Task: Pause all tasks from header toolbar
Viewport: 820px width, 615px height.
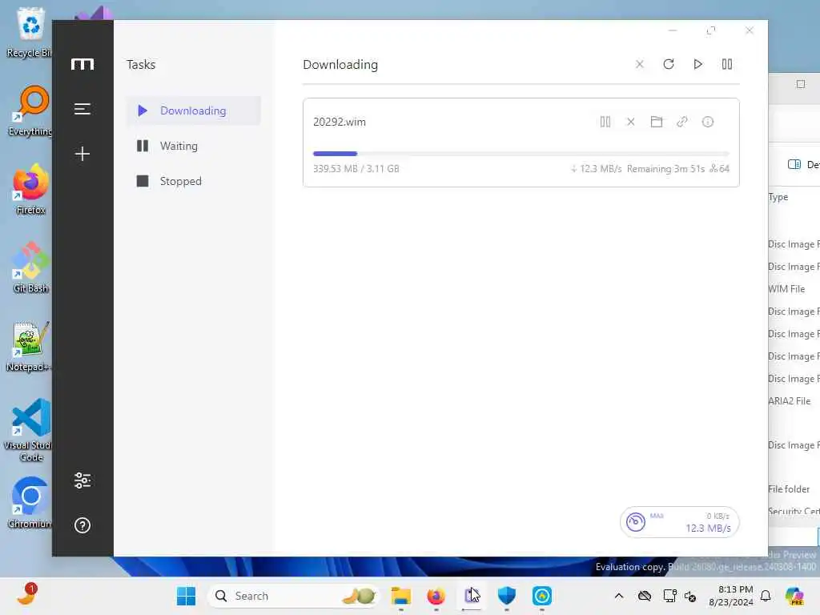Action: pos(727,64)
